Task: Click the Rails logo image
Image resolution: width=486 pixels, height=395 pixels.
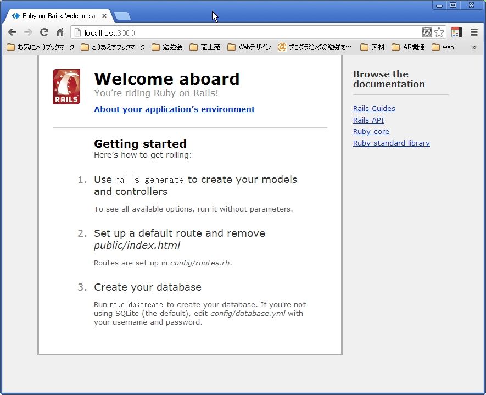Action: click(66, 87)
